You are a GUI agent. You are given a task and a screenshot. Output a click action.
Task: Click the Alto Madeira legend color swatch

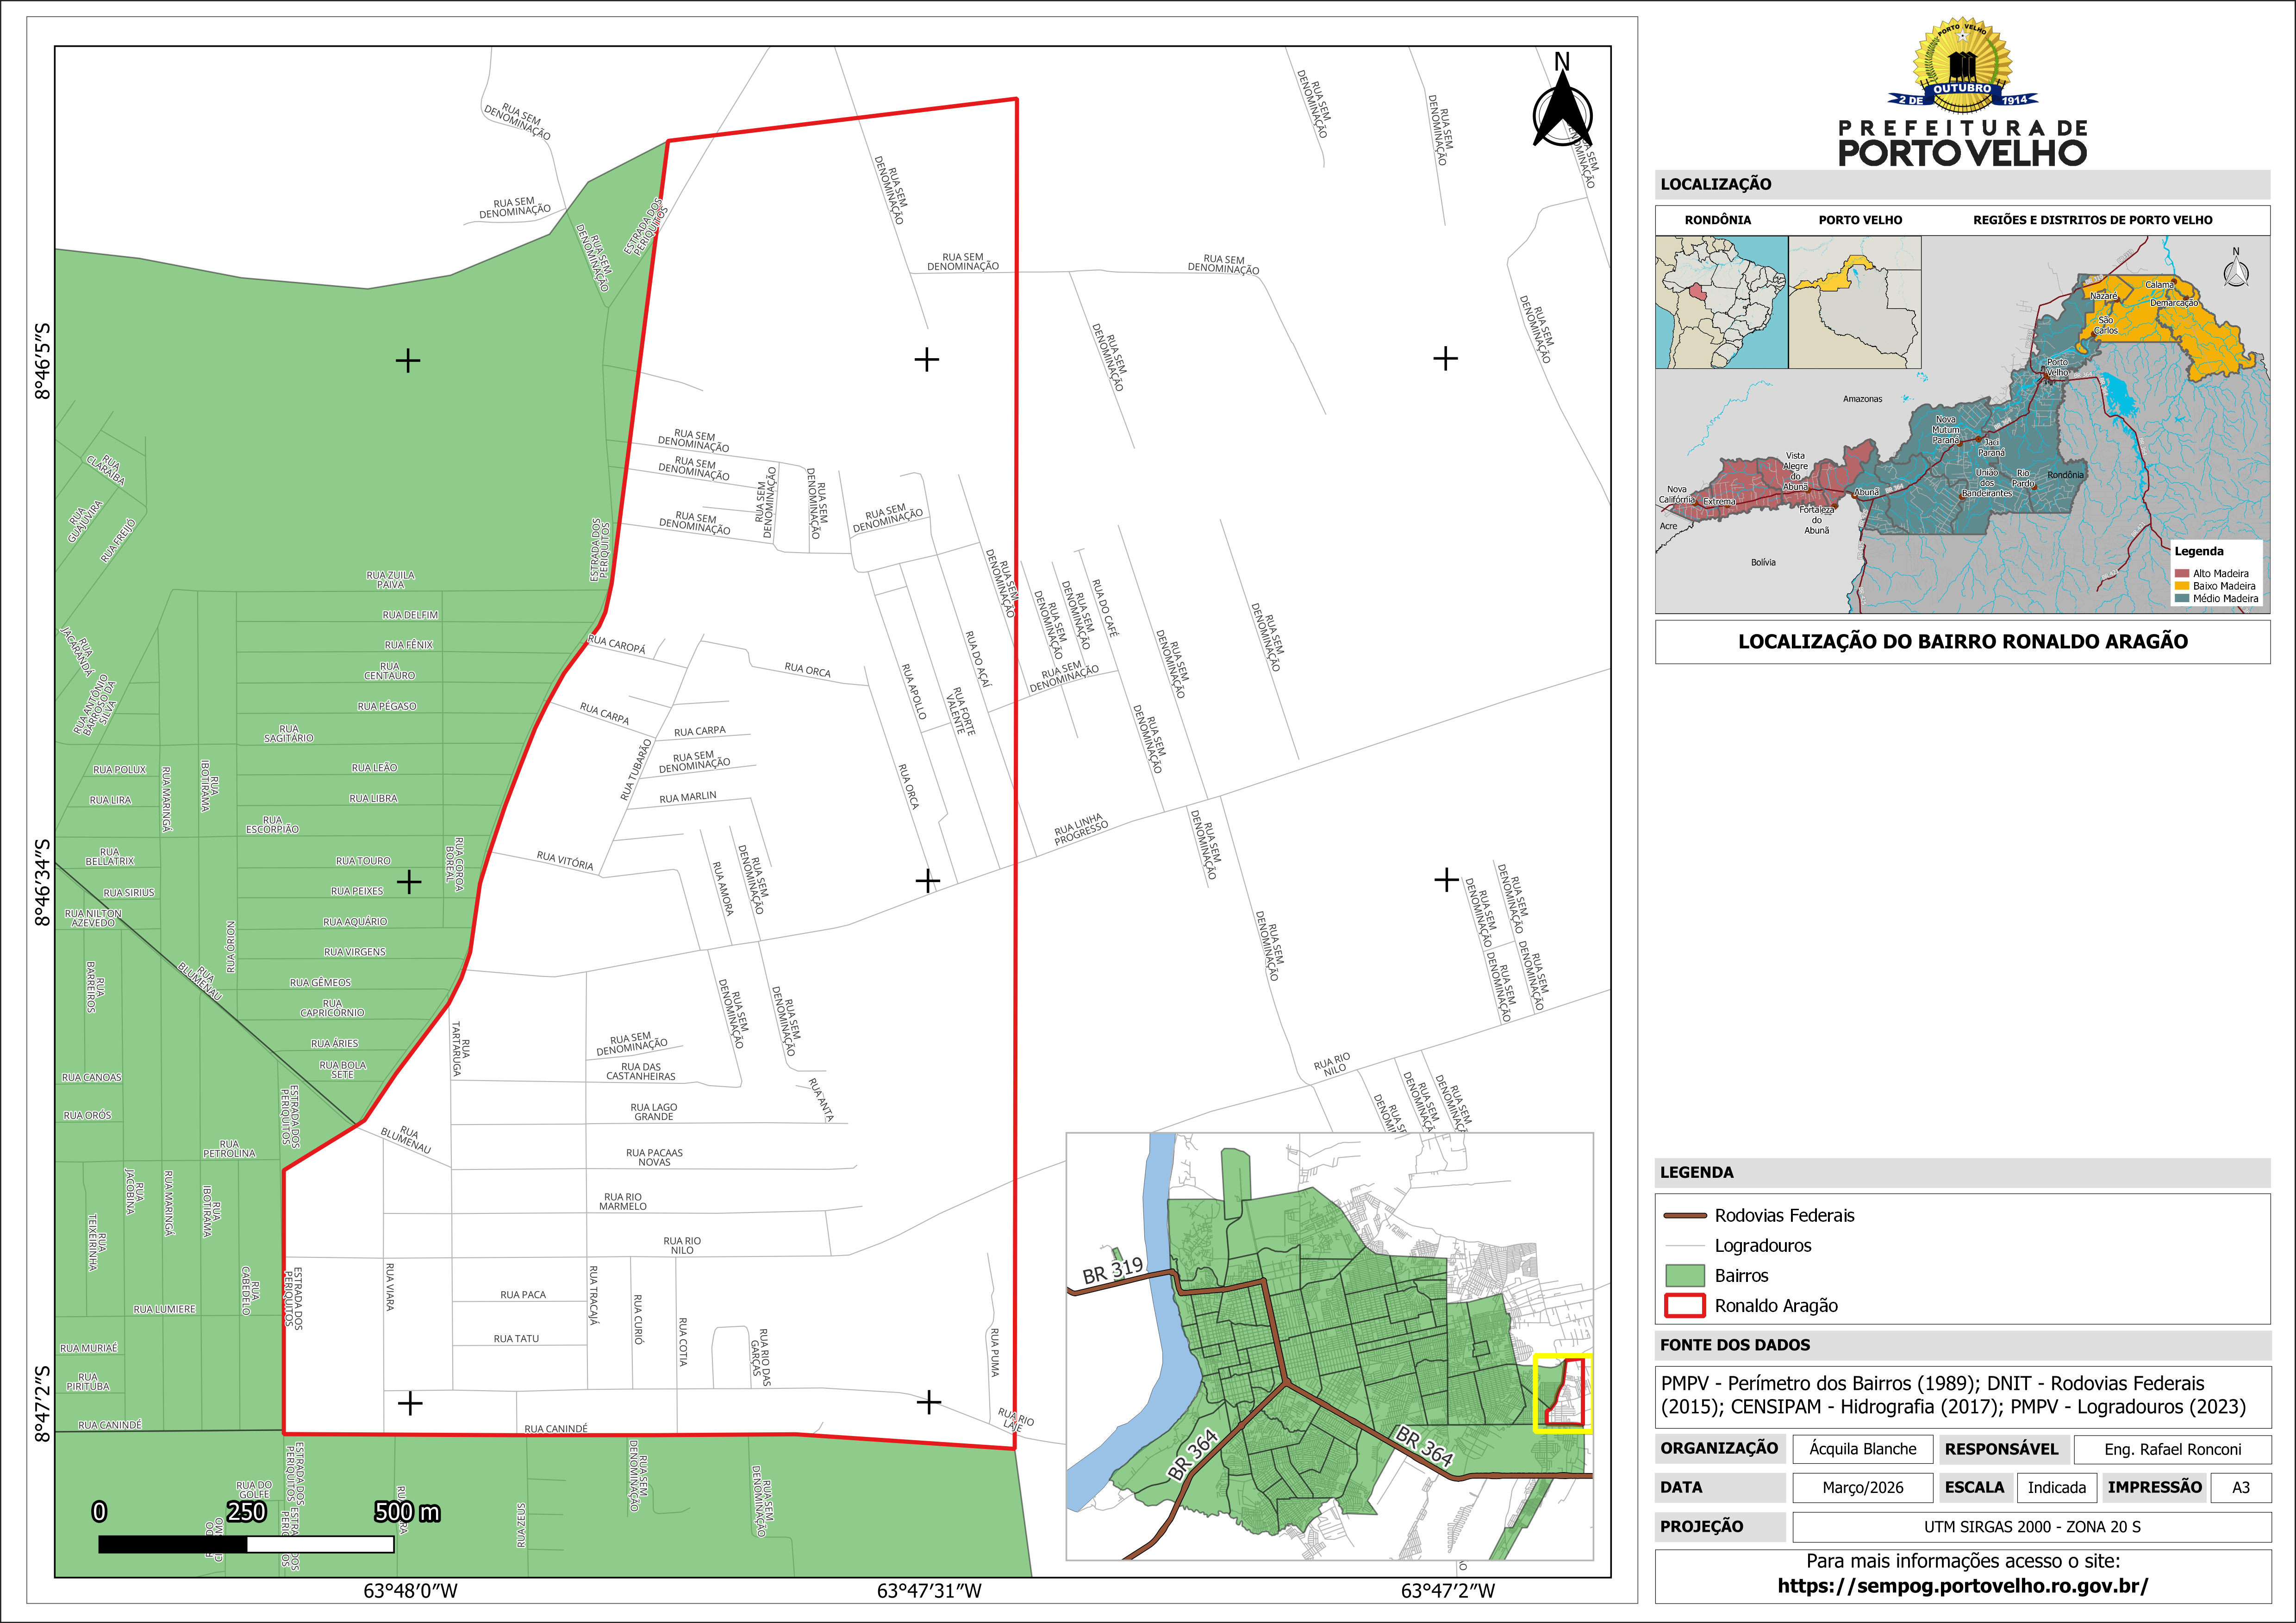2182,574
